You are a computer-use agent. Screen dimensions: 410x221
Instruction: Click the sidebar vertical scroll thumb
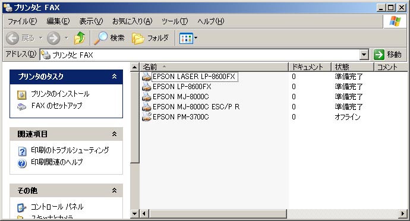[x=135, y=118]
